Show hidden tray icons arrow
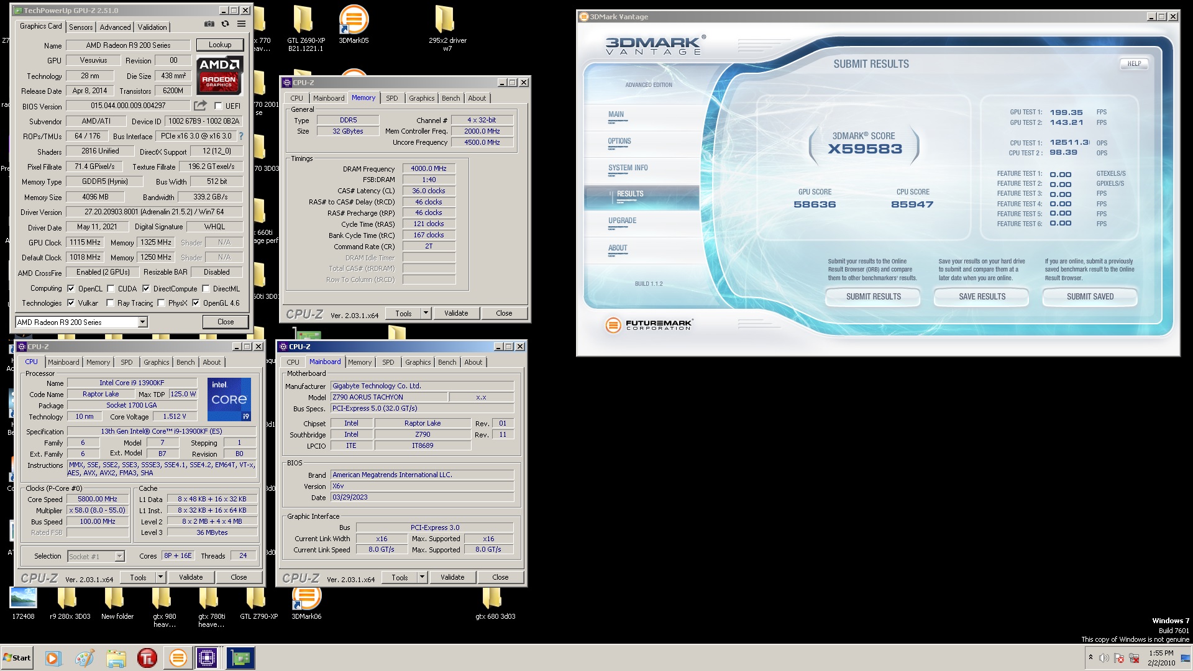The height and width of the screenshot is (671, 1193). pos(1090,657)
